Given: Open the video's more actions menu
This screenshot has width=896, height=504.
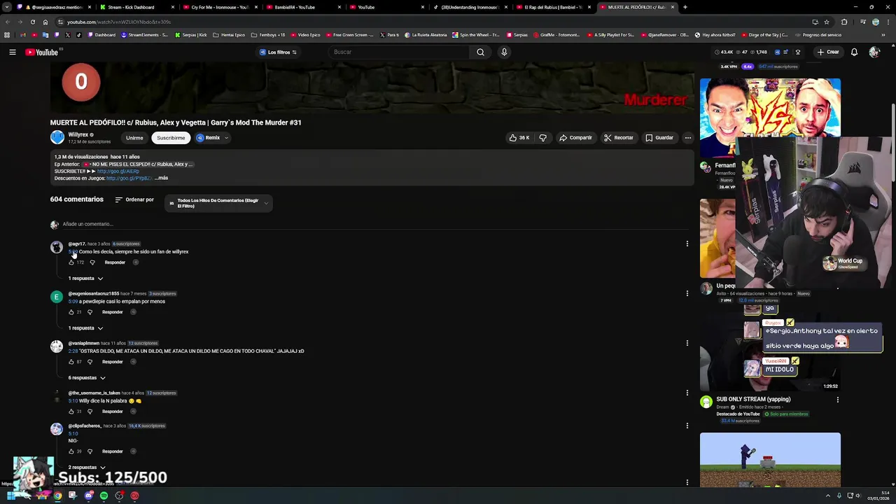Looking at the screenshot, I should pos(687,138).
